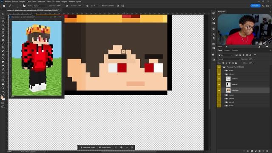Toggle the layer filter on/off switch
Screen dimensions: 272x153
255,55
